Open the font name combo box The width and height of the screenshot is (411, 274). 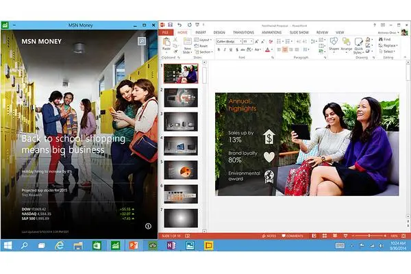(x=229, y=41)
